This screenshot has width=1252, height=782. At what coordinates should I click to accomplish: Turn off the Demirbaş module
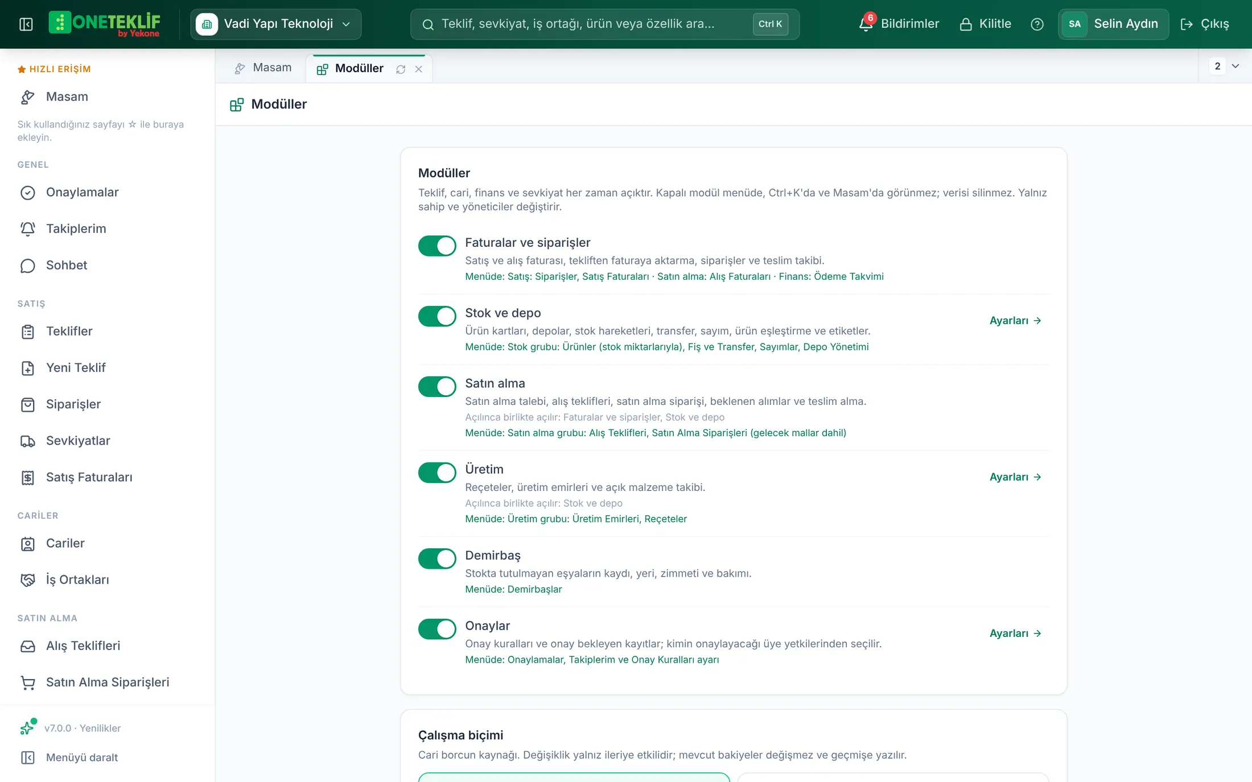point(437,558)
